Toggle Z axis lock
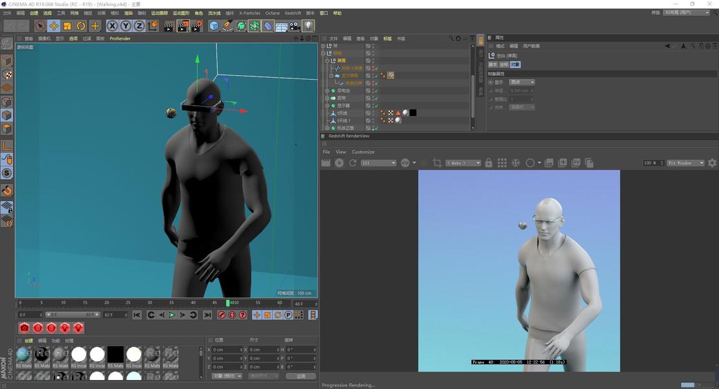Viewport: 719px width, 389px height. [139, 26]
